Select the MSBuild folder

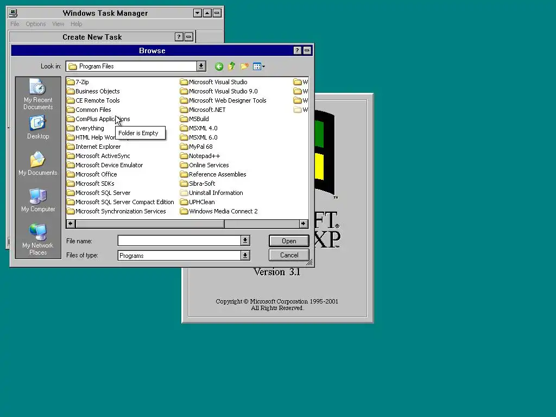coord(195,119)
